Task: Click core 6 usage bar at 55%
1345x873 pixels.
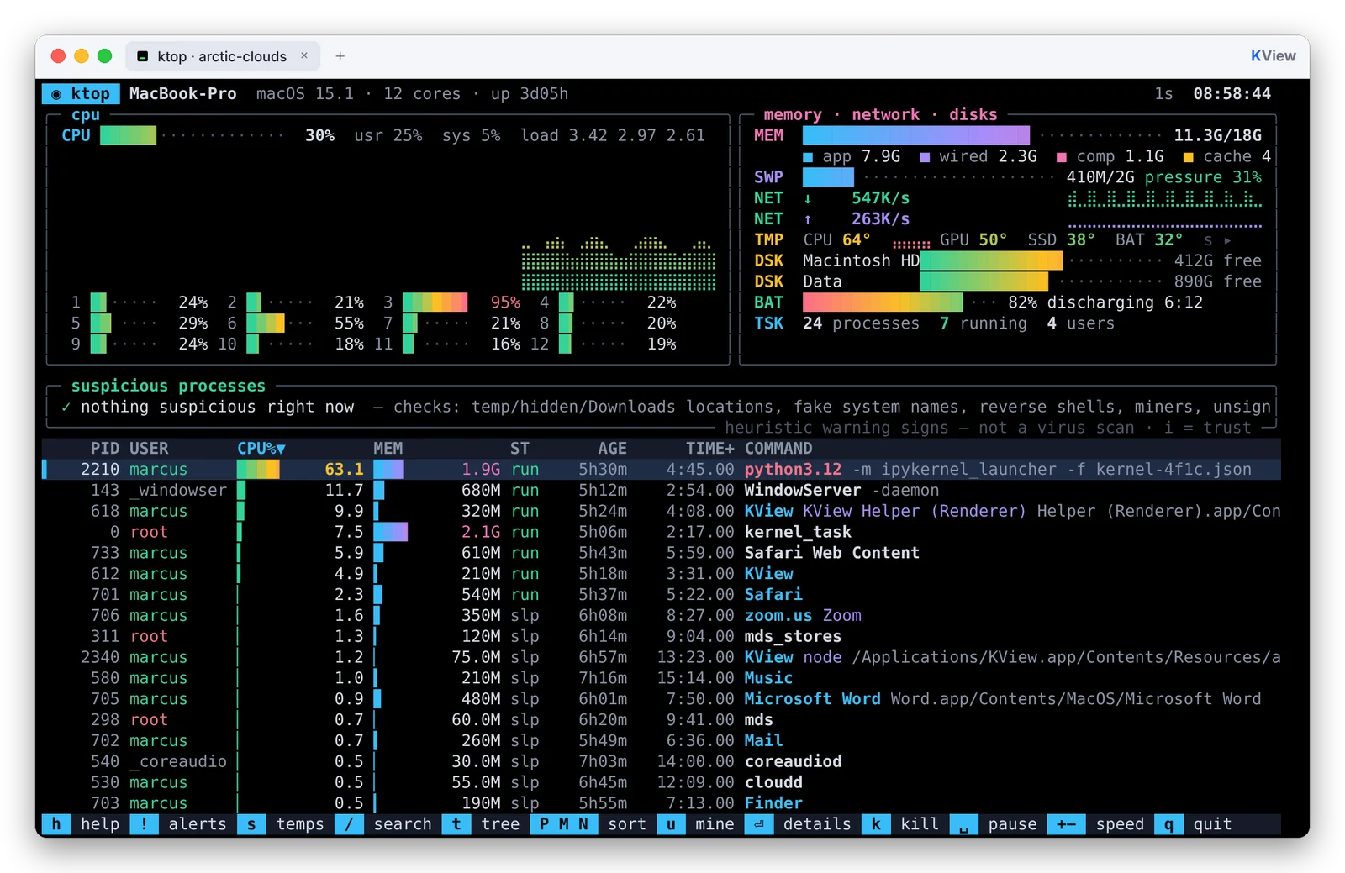Action: (266, 323)
